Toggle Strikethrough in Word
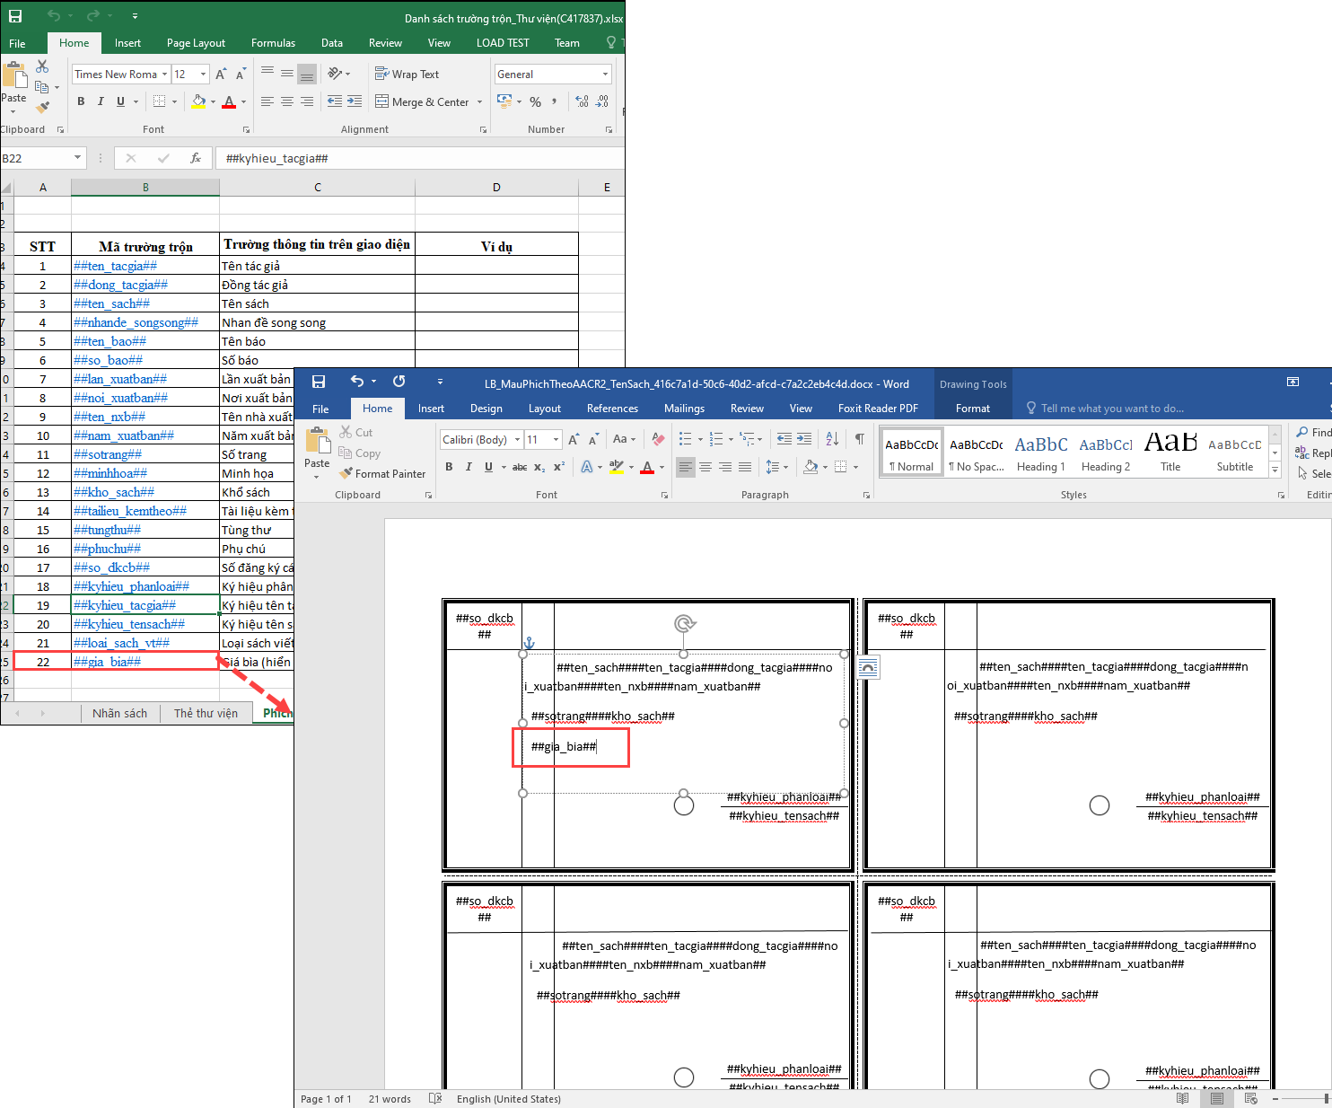1332x1108 pixels. click(520, 467)
